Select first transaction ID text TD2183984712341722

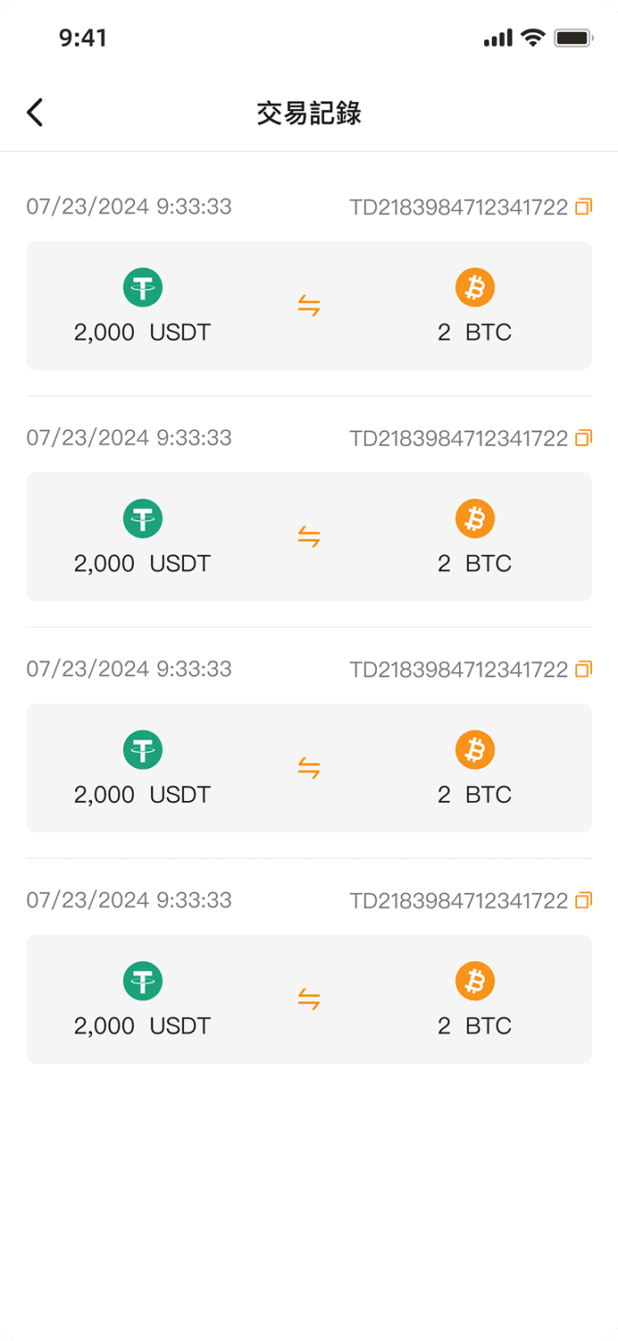pyautogui.click(x=458, y=207)
